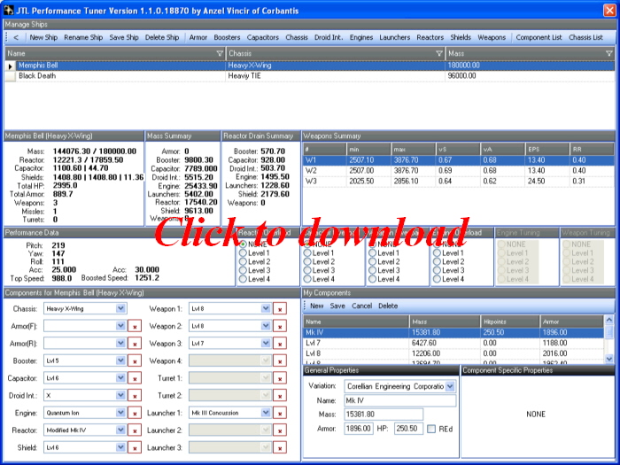Click the red X beside Weapon 4
This screenshot has height=465, width=620.
280,361
